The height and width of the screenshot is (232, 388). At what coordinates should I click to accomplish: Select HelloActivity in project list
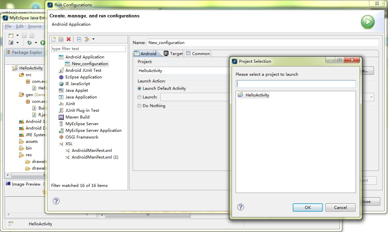click(x=253, y=95)
